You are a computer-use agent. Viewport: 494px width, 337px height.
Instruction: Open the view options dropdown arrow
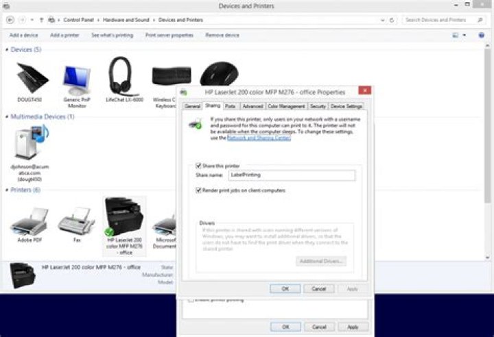click(x=464, y=35)
